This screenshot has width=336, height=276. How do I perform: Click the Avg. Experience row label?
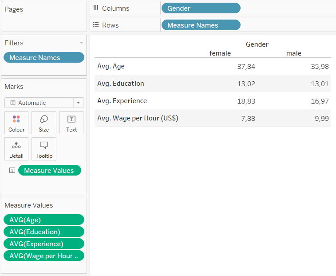click(x=122, y=101)
